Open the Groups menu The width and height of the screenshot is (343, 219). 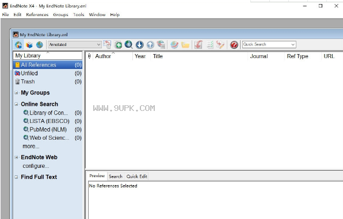pyautogui.click(x=60, y=14)
